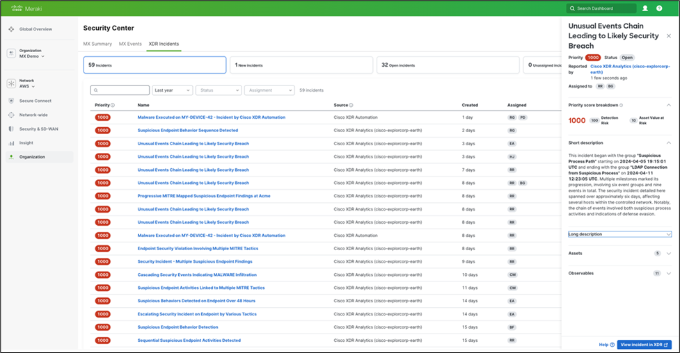Image resolution: width=680 pixels, height=353 pixels.
Task: Open the Cisco XDR Analytics reporter link
Action: click(x=630, y=69)
